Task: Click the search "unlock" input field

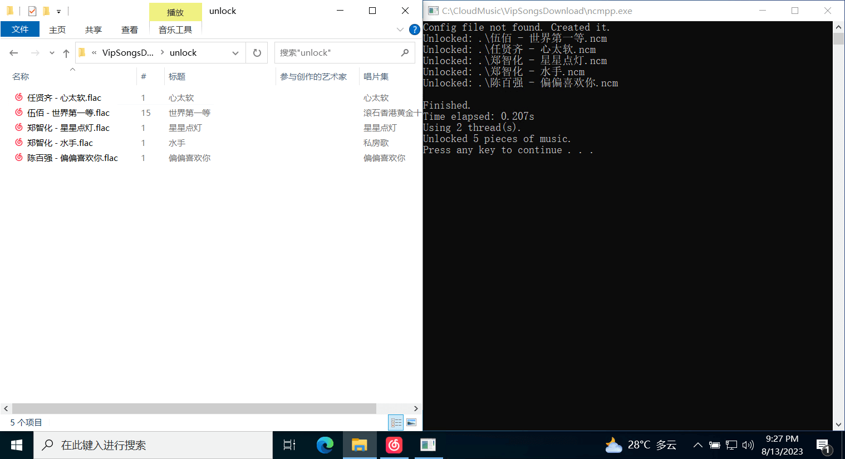Action: tap(338, 53)
